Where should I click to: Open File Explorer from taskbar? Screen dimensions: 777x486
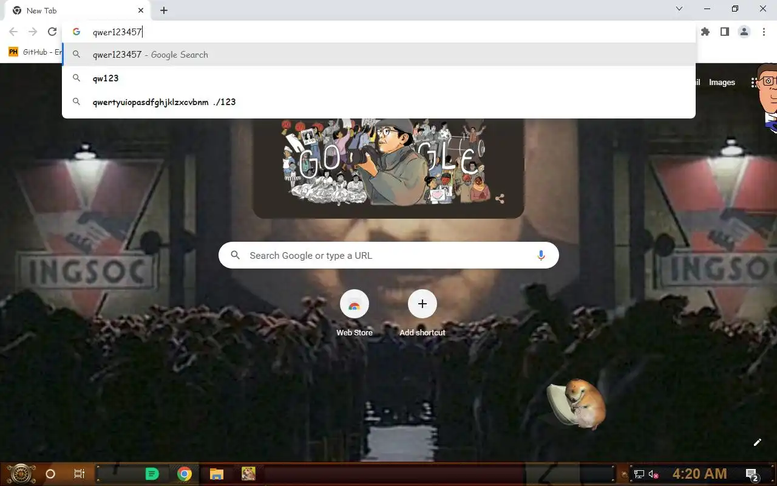pos(217,474)
